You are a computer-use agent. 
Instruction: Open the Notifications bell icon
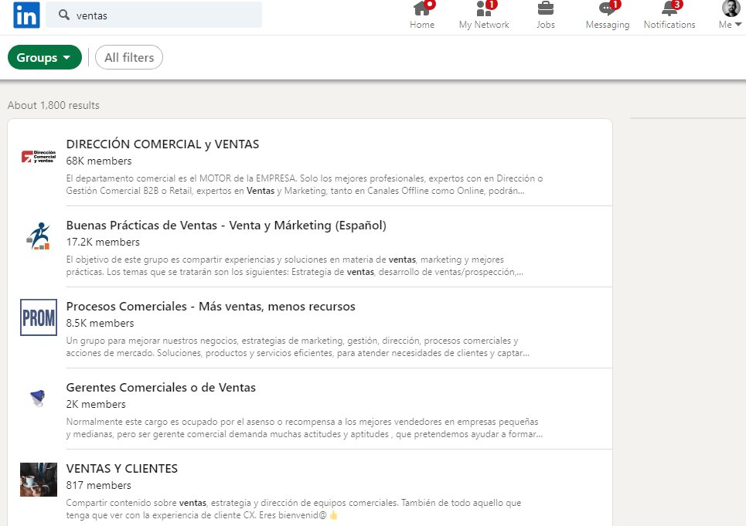[669, 8]
